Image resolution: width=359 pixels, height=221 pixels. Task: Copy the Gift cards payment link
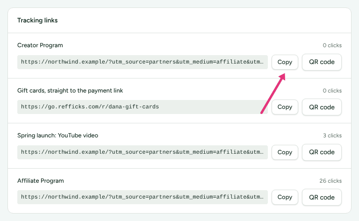pos(285,107)
